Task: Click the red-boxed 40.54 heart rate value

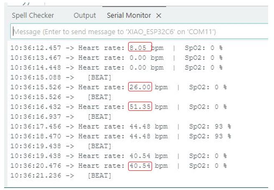Action: [140, 166]
